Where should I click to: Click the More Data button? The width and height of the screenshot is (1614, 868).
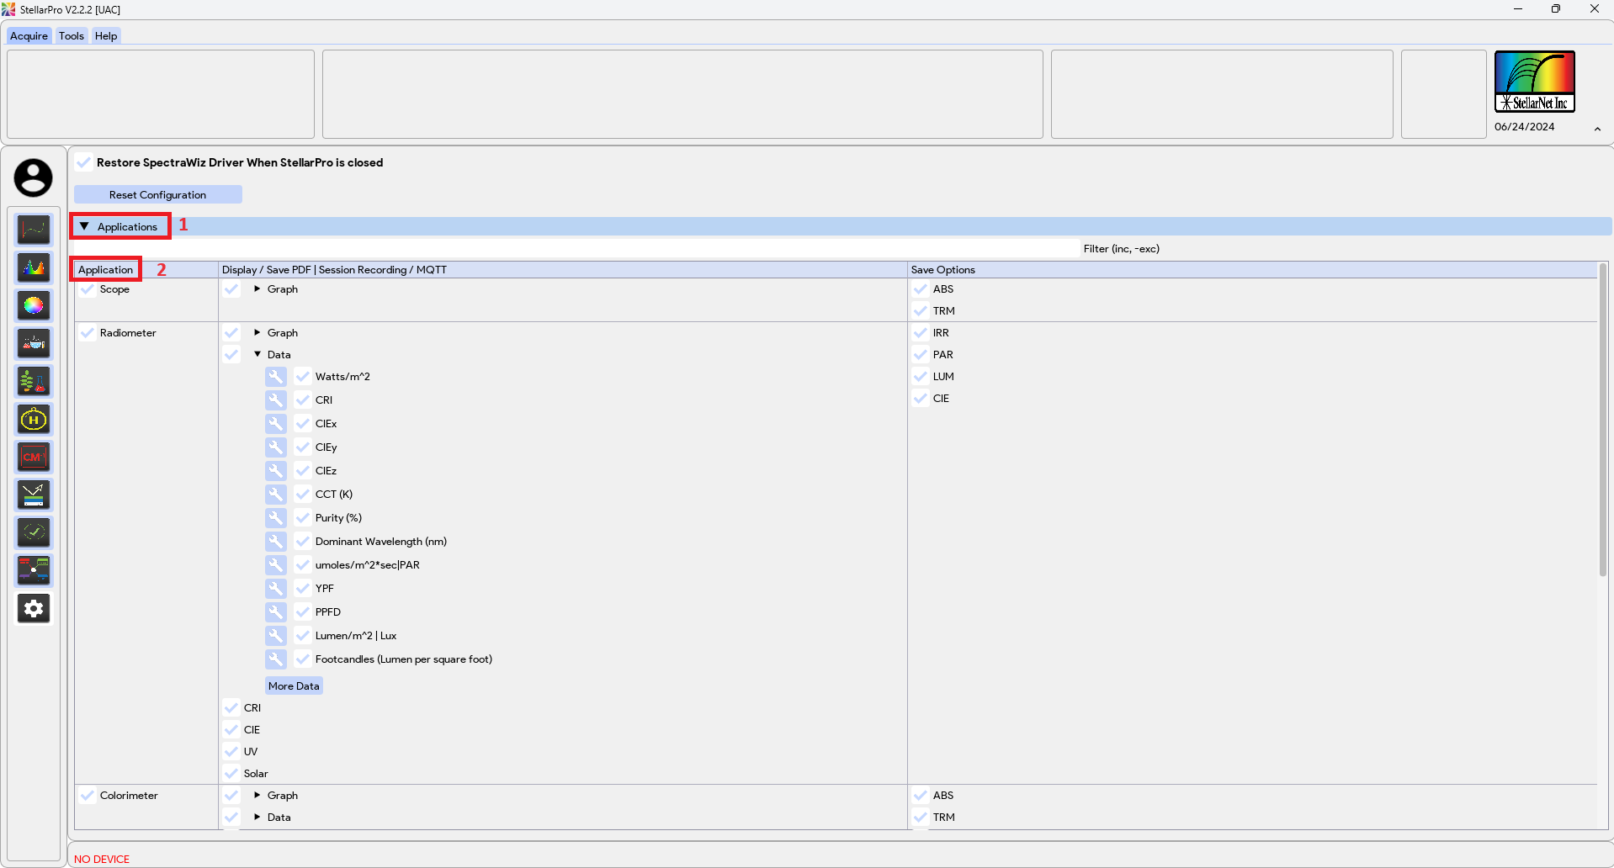pyautogui.click(x=294, y=686)
